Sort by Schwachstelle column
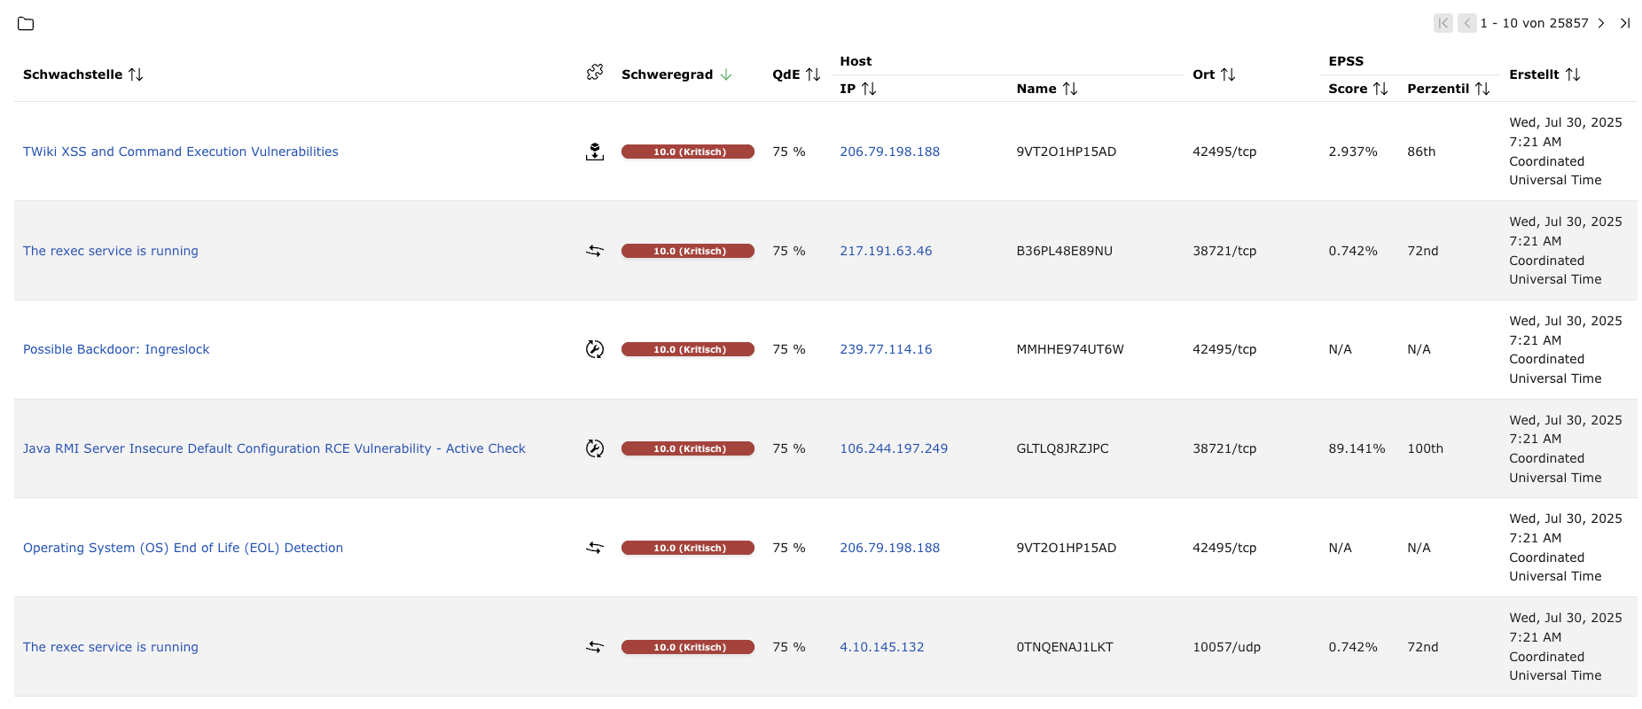Screen dimensions: 1642x709 [x=136, y=75]
